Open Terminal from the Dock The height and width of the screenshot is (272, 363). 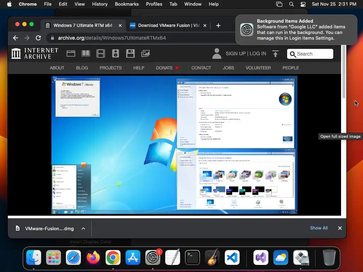pyautogui.click(x=192, y=257)
